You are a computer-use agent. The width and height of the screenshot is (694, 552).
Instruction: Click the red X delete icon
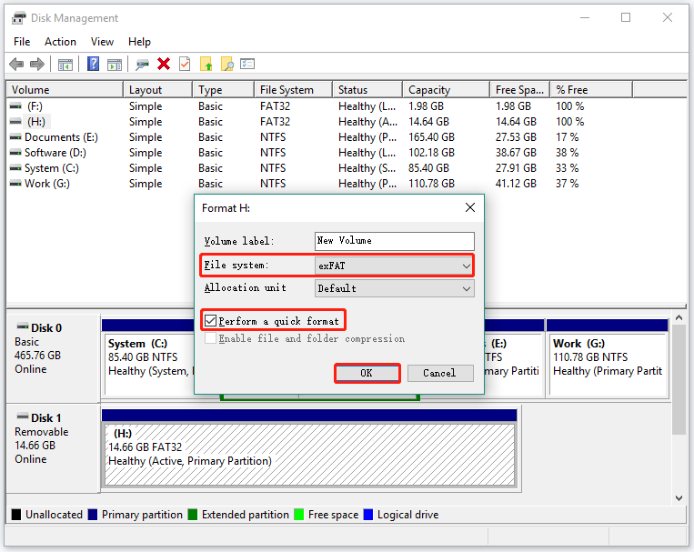pyautogui.click(x=164, y=65)
